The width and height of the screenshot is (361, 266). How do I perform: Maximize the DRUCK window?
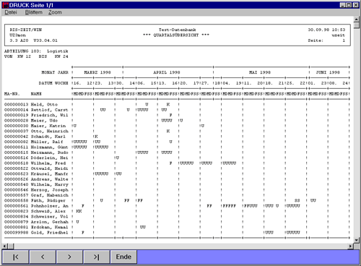click(349, 5)
